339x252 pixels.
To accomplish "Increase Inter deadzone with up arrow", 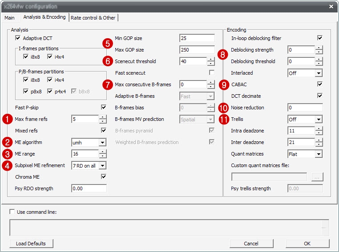I will [x=319, y=140].
